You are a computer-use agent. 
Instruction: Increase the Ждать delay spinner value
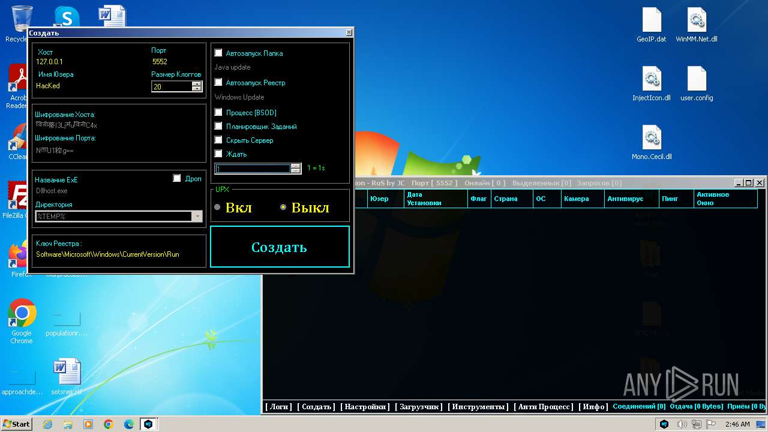pos(295,166)
